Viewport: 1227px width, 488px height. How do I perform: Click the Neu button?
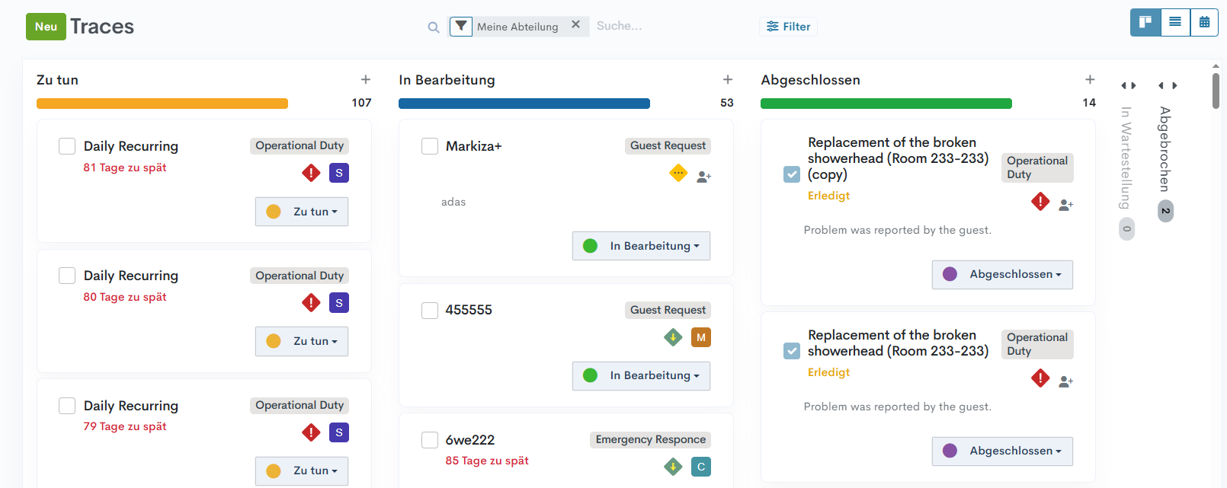pos(46,27)
